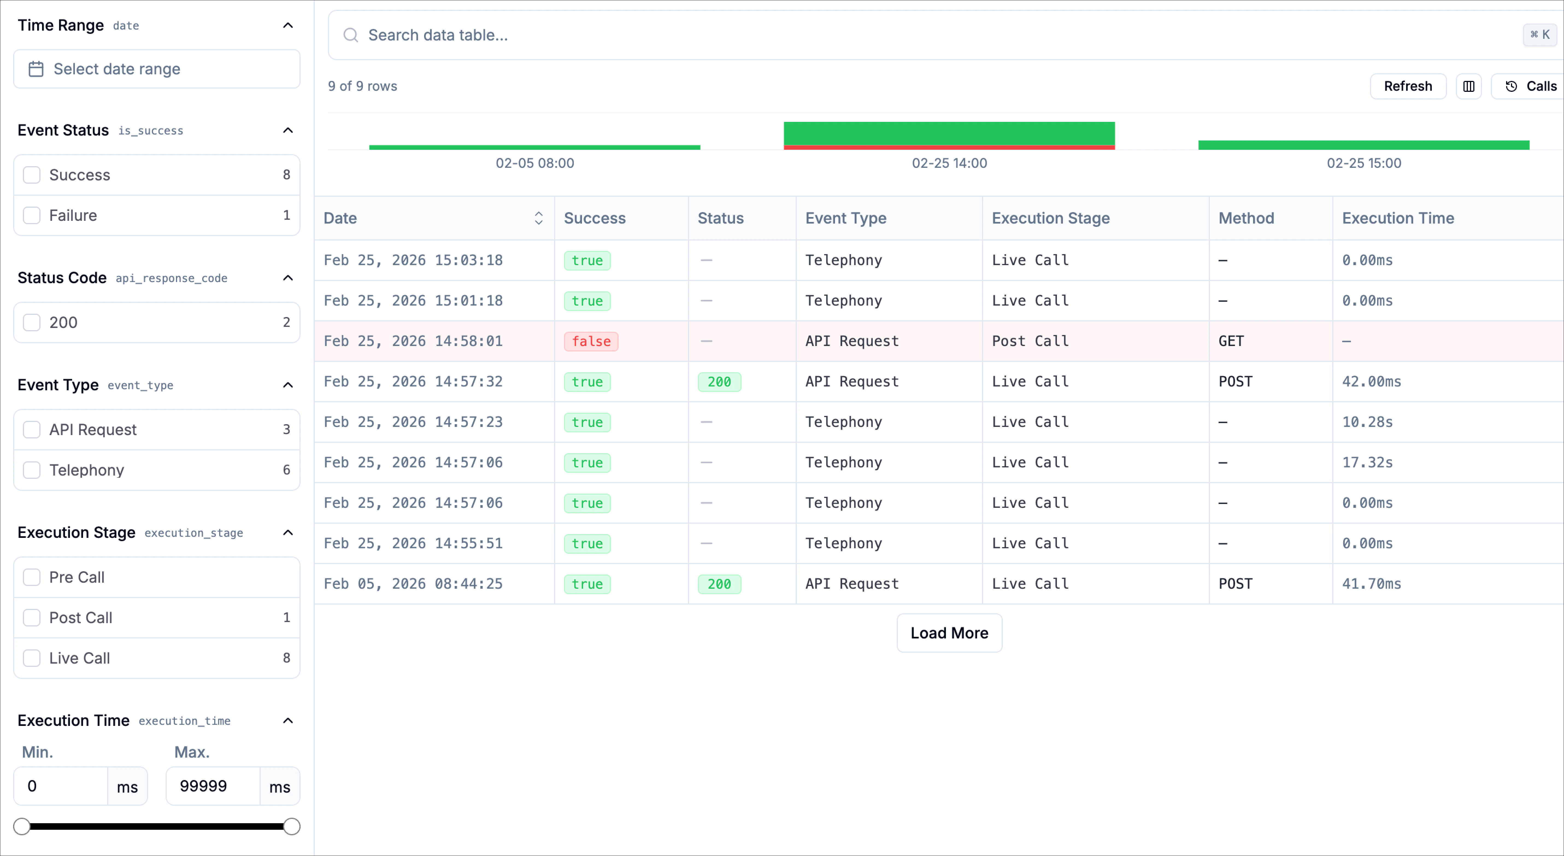Select the Post Call stage checkbox
The width and height of the screenshot is (1564, 856).
(x=32, y=617)
